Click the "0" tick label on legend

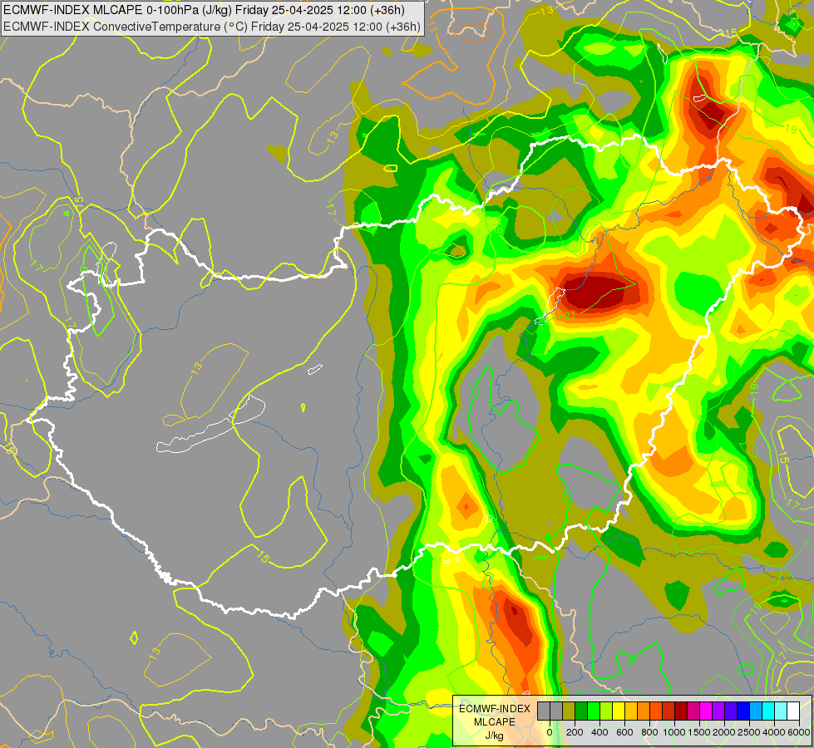tap(550, 732)
